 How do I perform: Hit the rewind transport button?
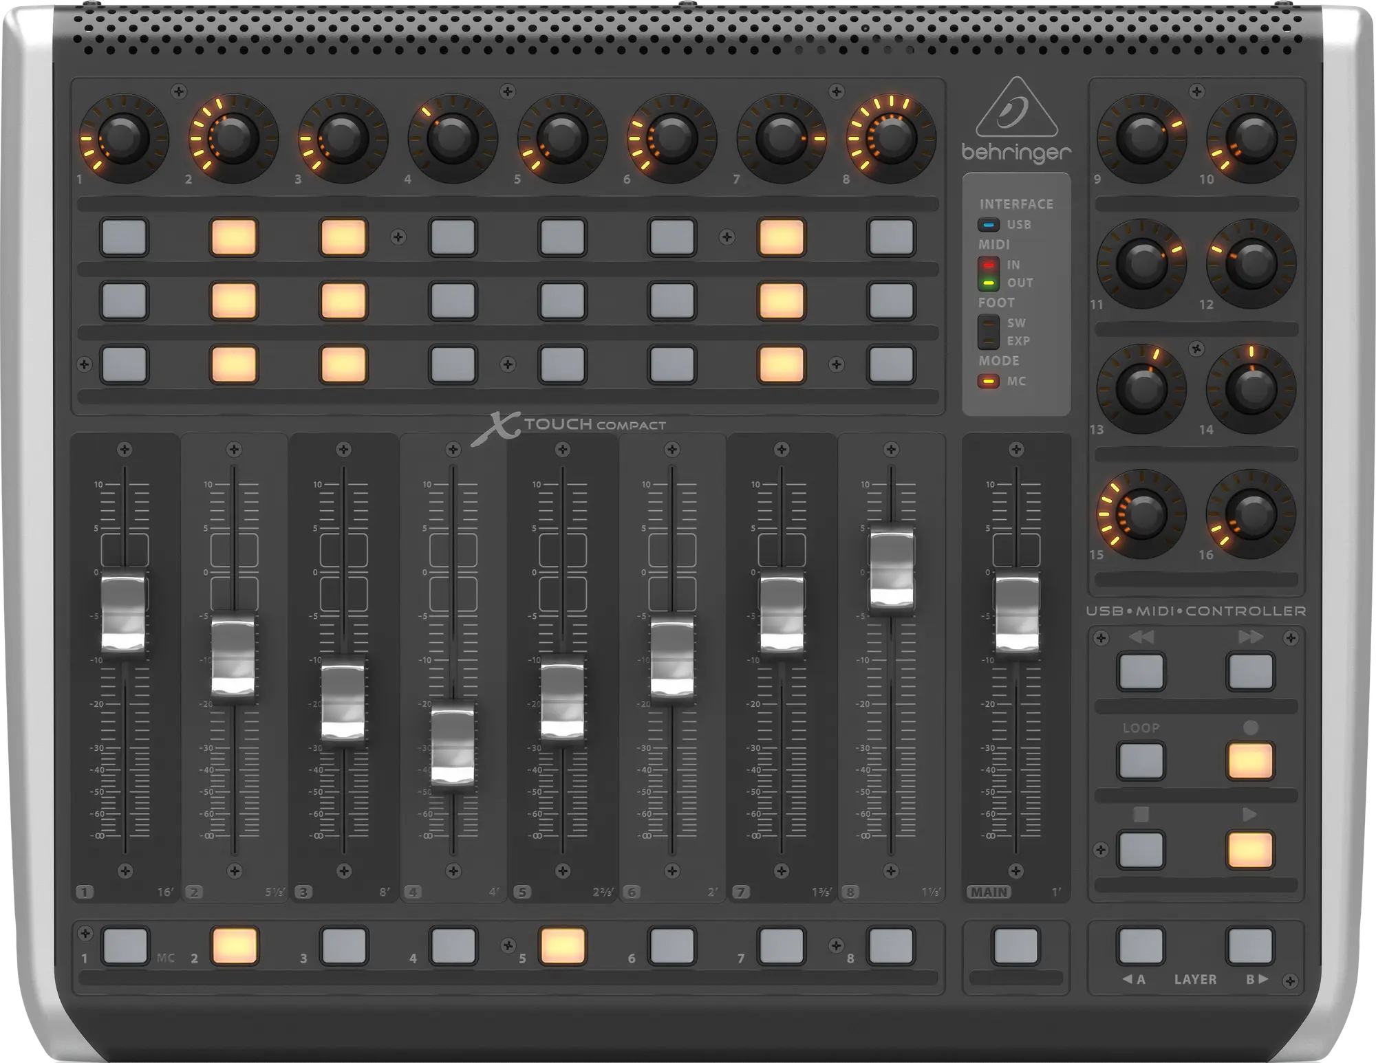click(x=1141, y=671)
